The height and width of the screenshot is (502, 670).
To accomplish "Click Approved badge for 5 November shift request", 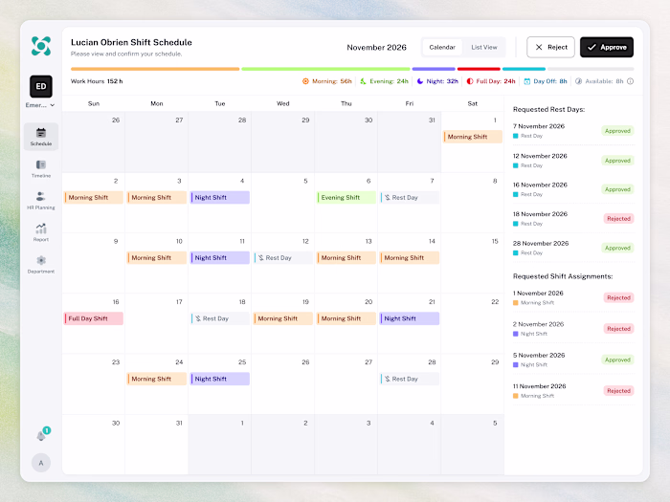I will coord(617,360).
